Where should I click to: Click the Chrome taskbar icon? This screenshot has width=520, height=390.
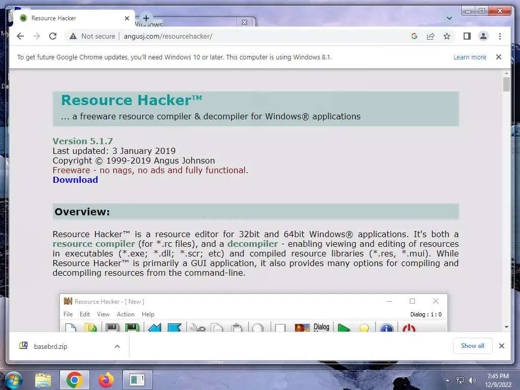(74, 380)
